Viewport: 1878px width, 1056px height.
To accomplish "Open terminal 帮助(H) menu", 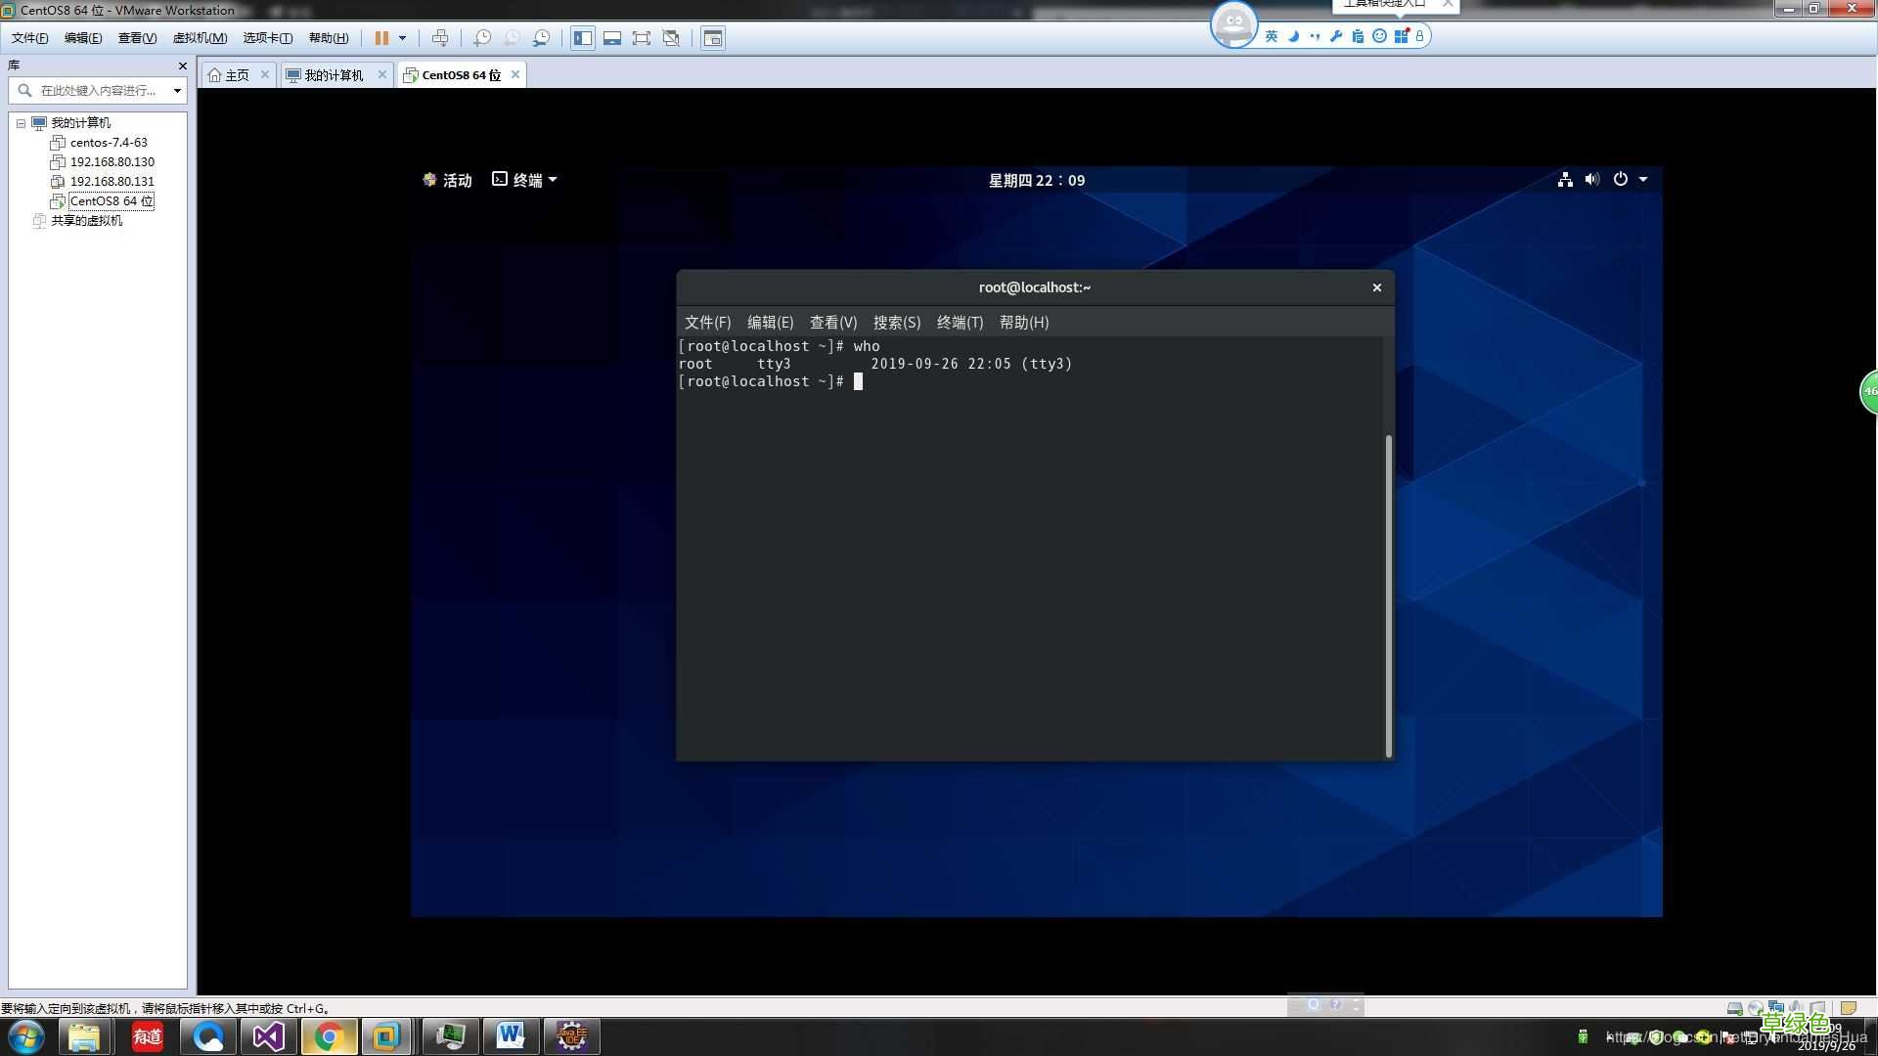I will [1024, 323].
